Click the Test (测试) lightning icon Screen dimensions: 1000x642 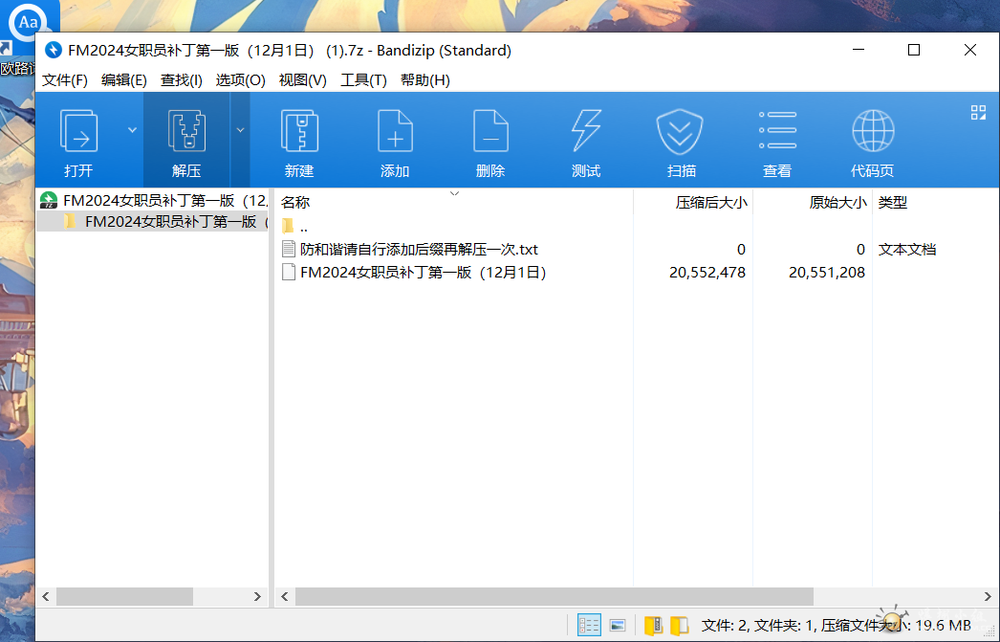[x=586, y=130]
